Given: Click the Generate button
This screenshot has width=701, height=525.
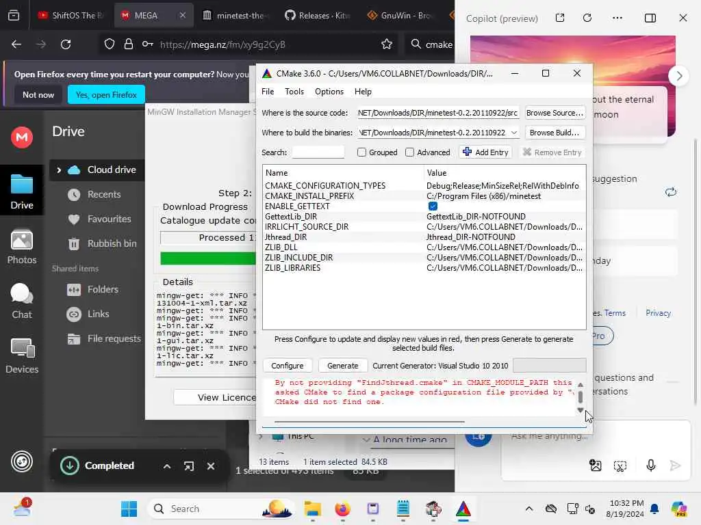Looking at the screenshot, I should click(342, 366).
